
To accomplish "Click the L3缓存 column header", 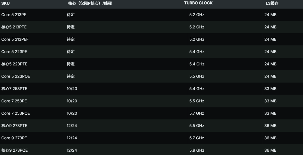I will [272, 3].
